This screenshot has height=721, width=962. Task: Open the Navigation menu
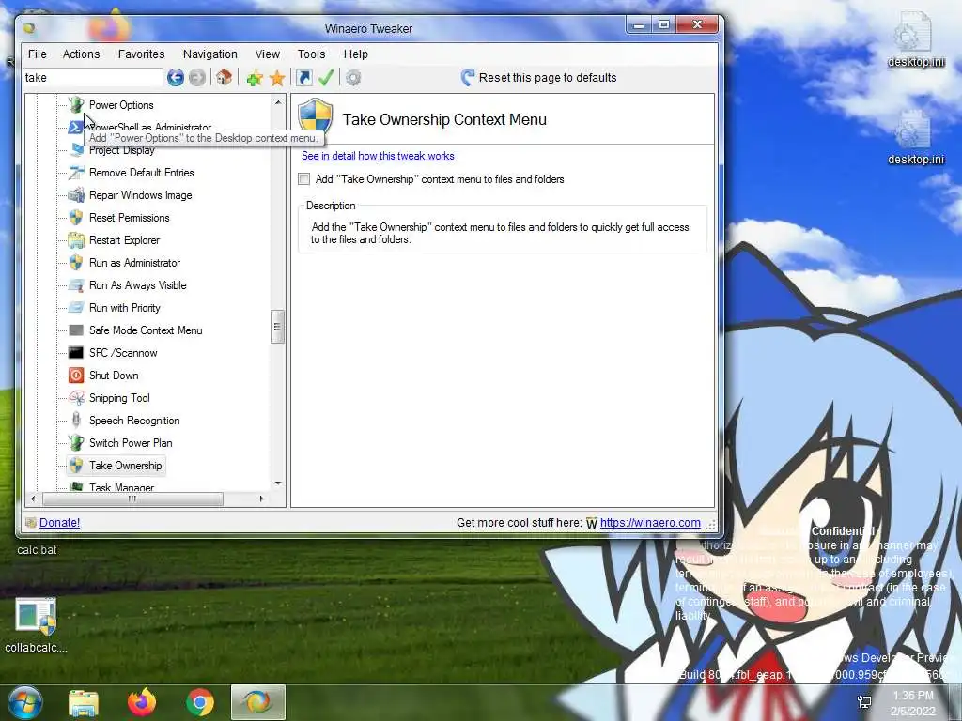point(209,54)
